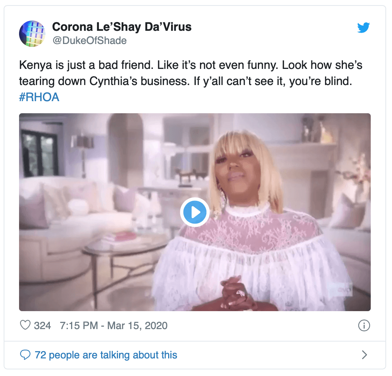The height and width of the screenshot is (376, 392).
Task: Open the tweet info icon
Action: (364, 325)
